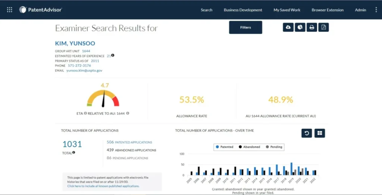Click info icon beside years of experience
Image resolution: width=382 pixels, height=195 pixels.
(x=113, y=55)
